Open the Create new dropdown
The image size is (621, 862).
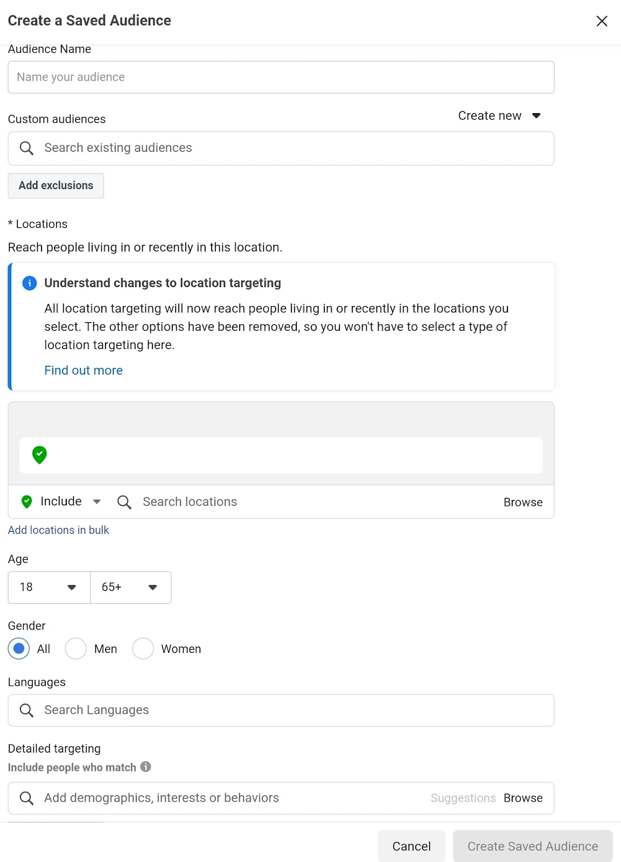(x=498, y=115)
